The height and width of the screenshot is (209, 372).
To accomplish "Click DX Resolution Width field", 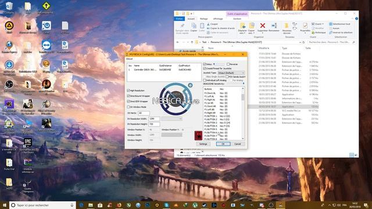I will pos(154,118).
